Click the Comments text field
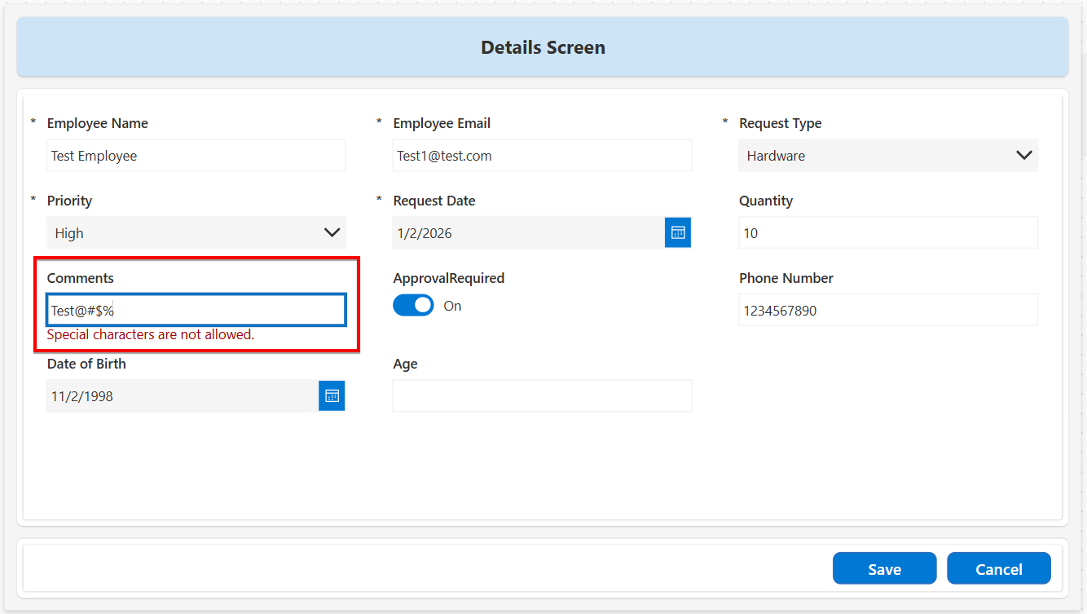1087x614 pixels. 196,310
